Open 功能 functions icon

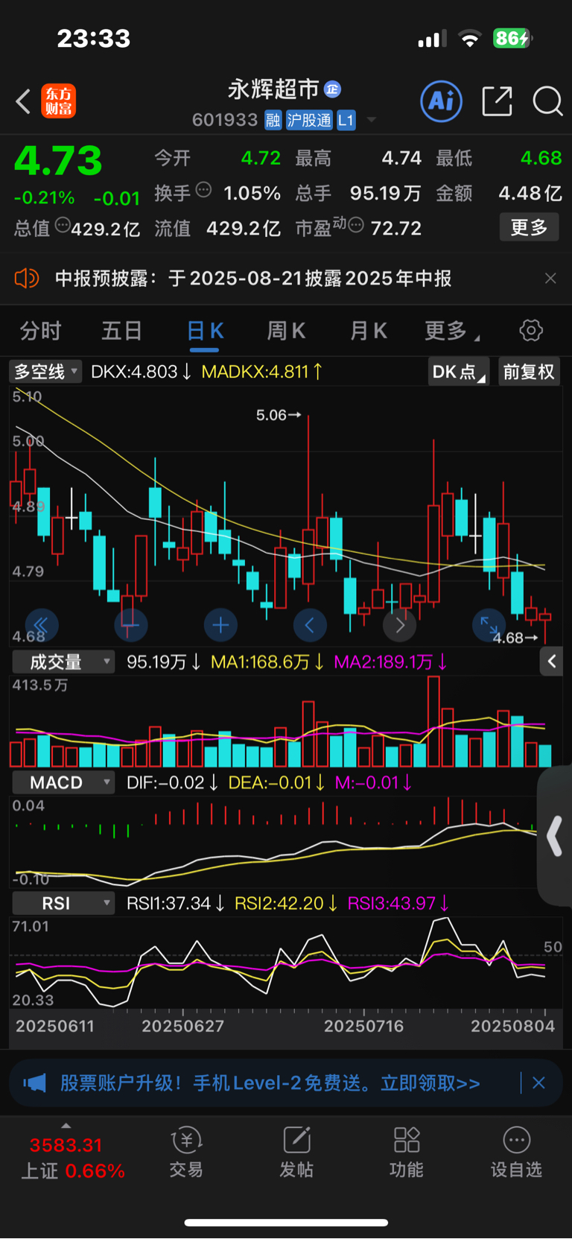click(x=407, y=1153)
